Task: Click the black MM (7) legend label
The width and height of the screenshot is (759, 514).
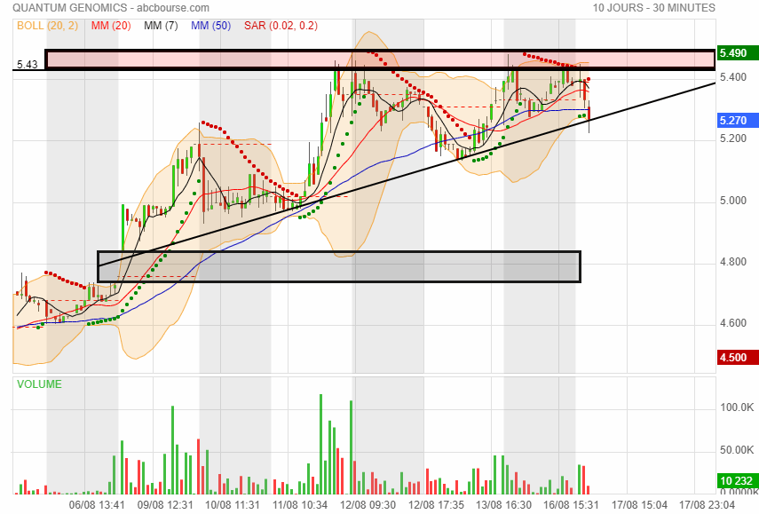Action: click(x=161, y=26)
